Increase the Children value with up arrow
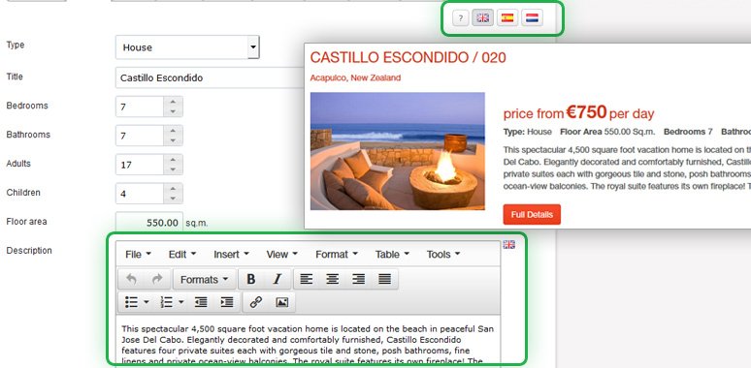 click(x=173, y=189)
